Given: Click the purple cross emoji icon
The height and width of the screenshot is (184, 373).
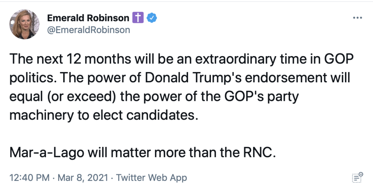Looking at the screenshot, I should (x=138, y=18).
